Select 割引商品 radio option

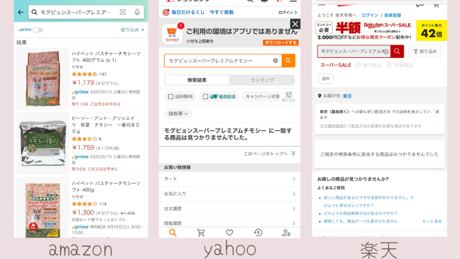click(358, 65)
